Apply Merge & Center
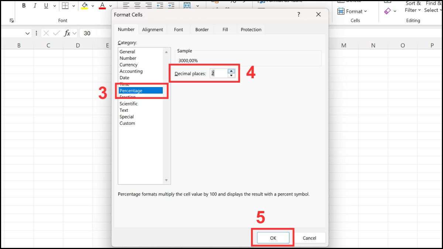The width and height of the screenshot is (443, 249). pos(188,5)
